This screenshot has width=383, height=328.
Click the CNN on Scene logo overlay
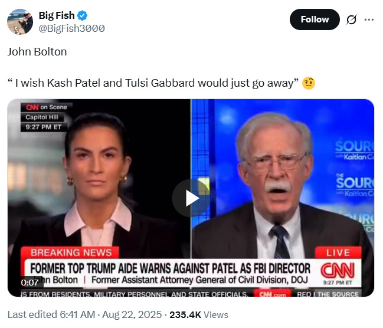click(47, 107)
